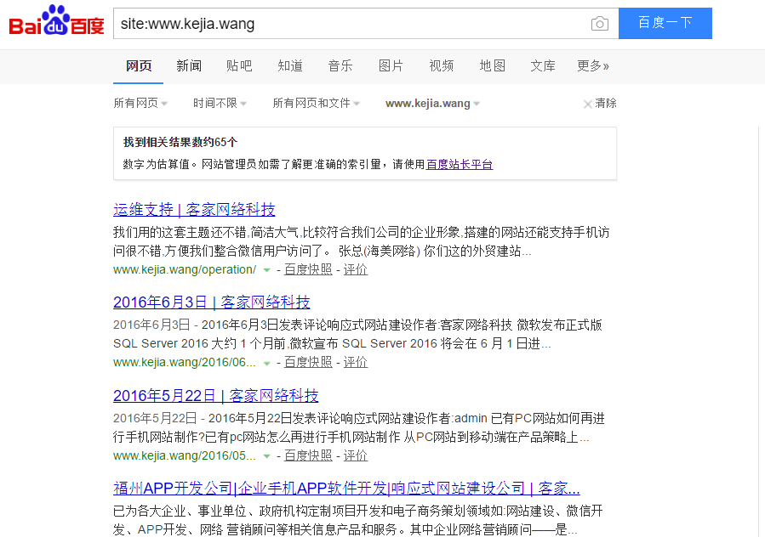This screenshot has height=537, width=765.
Task: Expand green arrow next to www.kejia.wang/2016/05 result
Action: click(x=266, y=456)
